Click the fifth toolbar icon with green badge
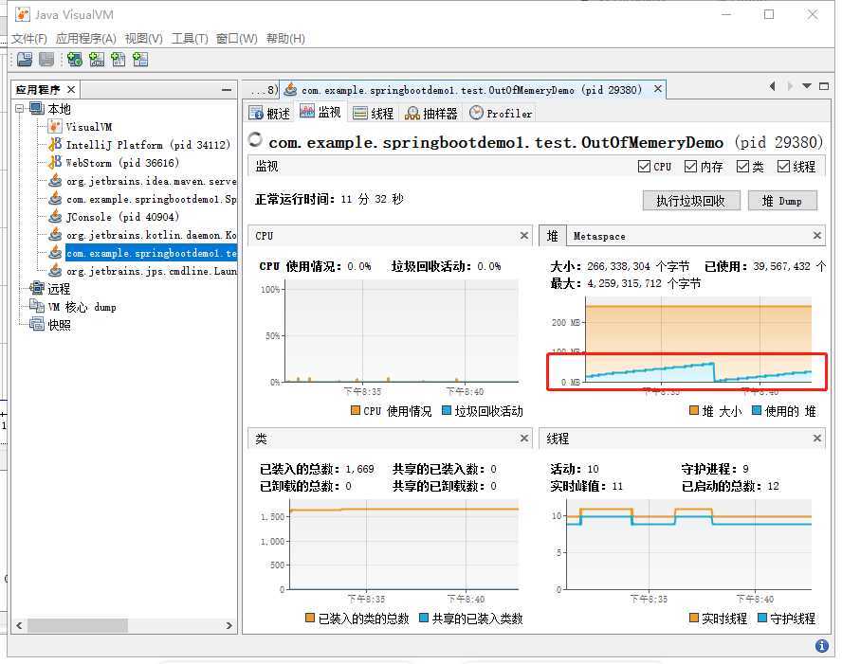Image resolution: width=842 pixels, height=664 pixels. [x=119, y=60]
